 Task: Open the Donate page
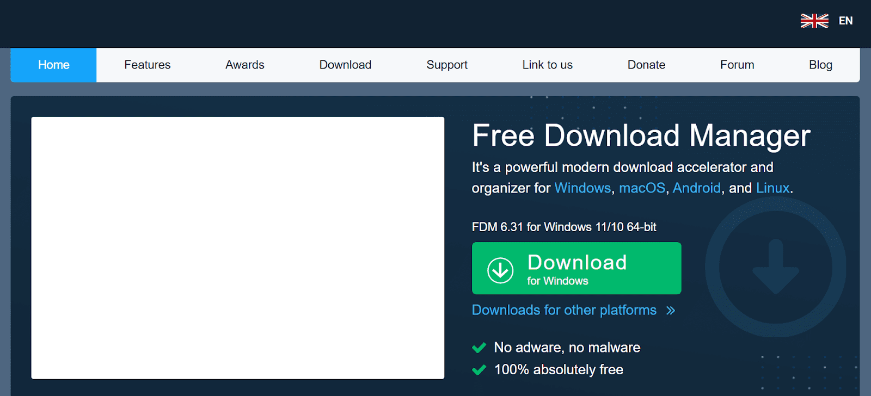click(x=646, y=65)
